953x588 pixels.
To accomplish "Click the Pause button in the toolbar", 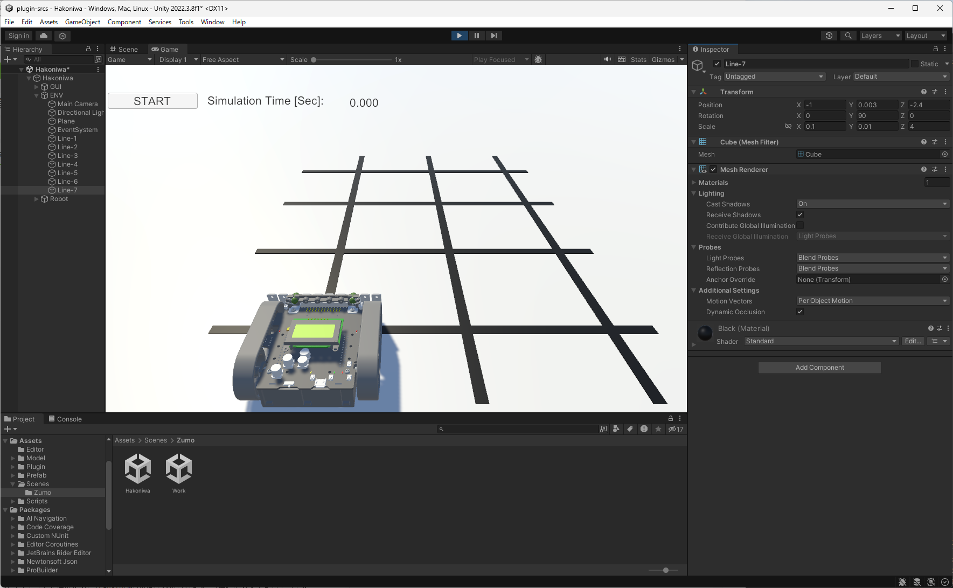I will point(476,36).
